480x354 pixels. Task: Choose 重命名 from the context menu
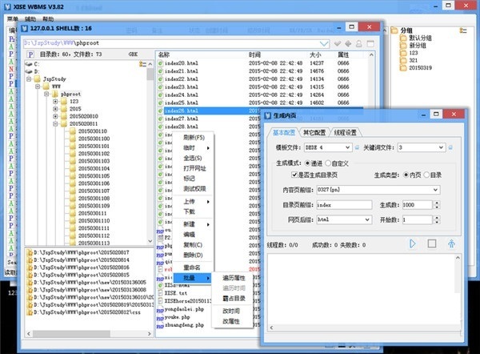click(x=194, y=268)
